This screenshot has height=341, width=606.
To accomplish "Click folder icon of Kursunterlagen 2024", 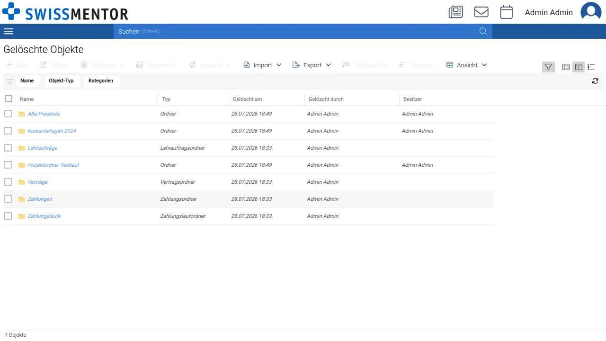I will (22, 131).
